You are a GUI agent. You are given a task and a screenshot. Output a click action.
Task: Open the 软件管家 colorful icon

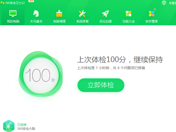point(151,13)
